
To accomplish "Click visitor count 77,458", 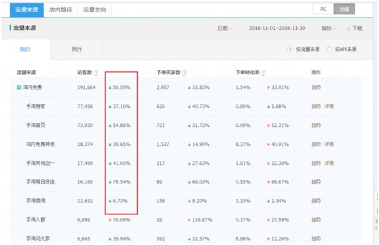I will [x=85, y=107].
